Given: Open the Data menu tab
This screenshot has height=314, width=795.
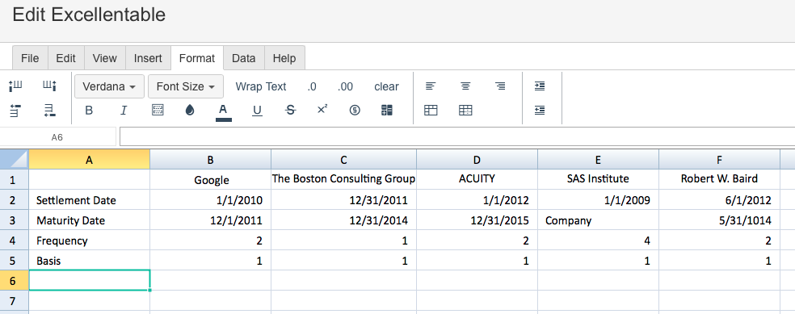Looking at the screenshot, I should click(243, 58).
